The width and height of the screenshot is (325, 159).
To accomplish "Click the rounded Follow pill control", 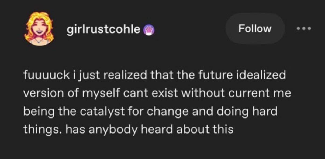I will tap(255, 29).
